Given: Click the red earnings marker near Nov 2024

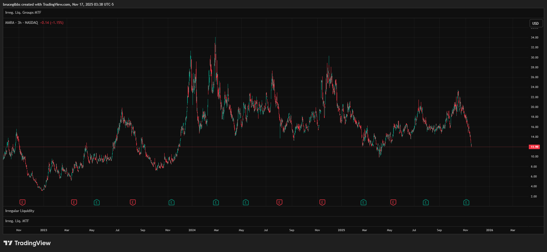Looking at the screenshot, I should 322,202.
